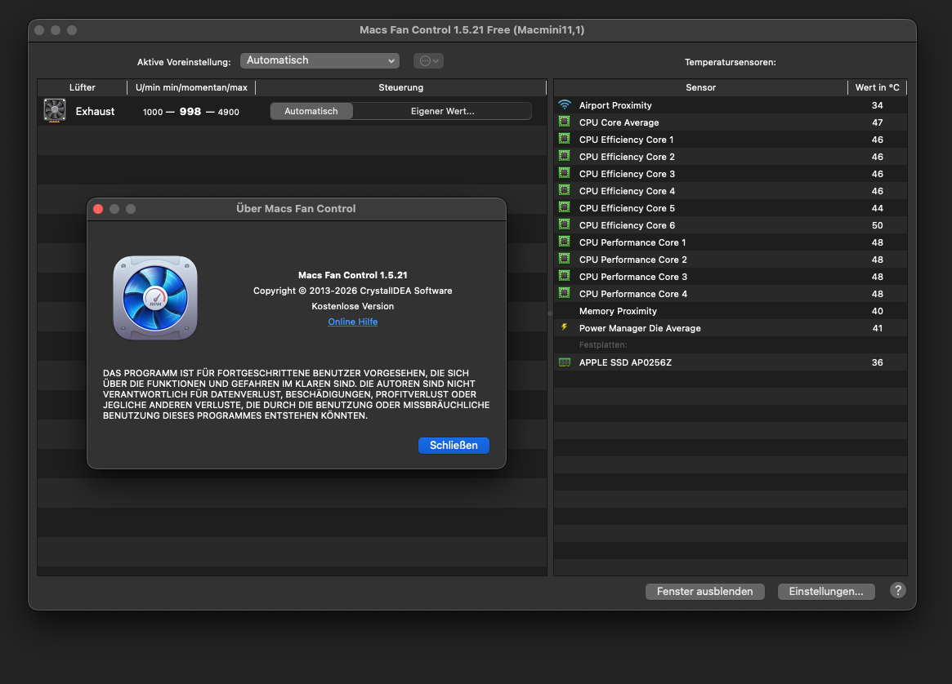This screenshot has height=684, width=952.
Task: Click Copyright CrystalIDEA Software text
Action: pos(353,291)
